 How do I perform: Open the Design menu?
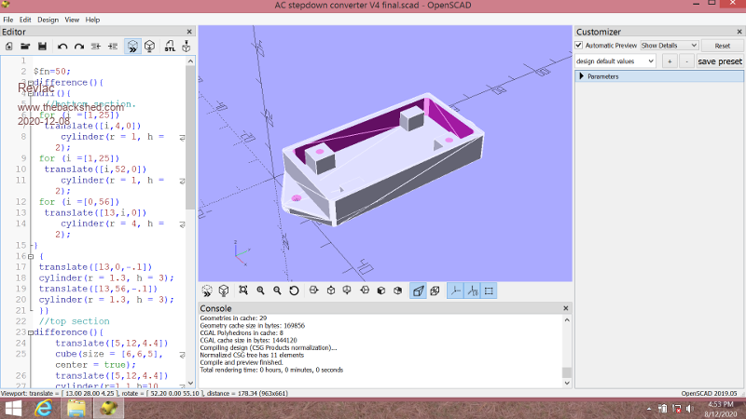48,19
